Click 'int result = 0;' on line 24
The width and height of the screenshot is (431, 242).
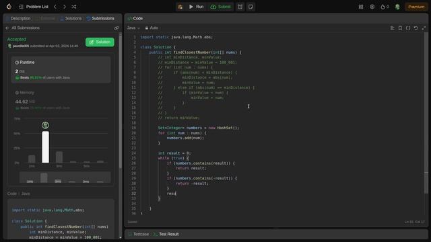point(174,153)
